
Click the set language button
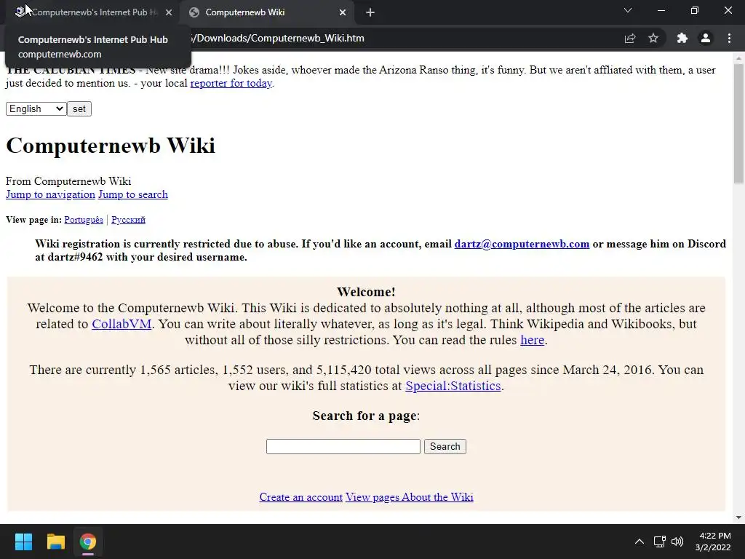79,109
